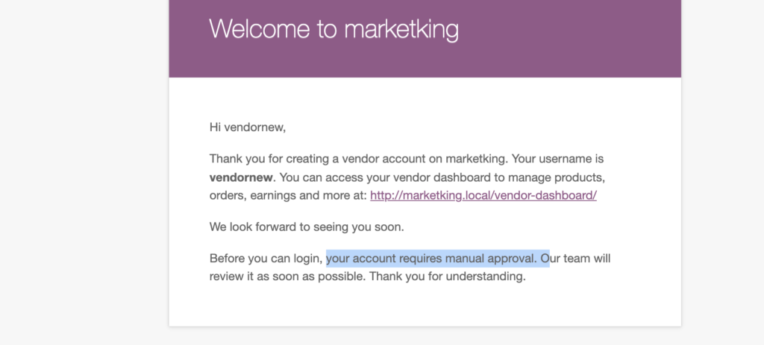Open the marketking.local vendor-dashboard link
The width and height of the screenshot is (764, 345).
(483, 196)
